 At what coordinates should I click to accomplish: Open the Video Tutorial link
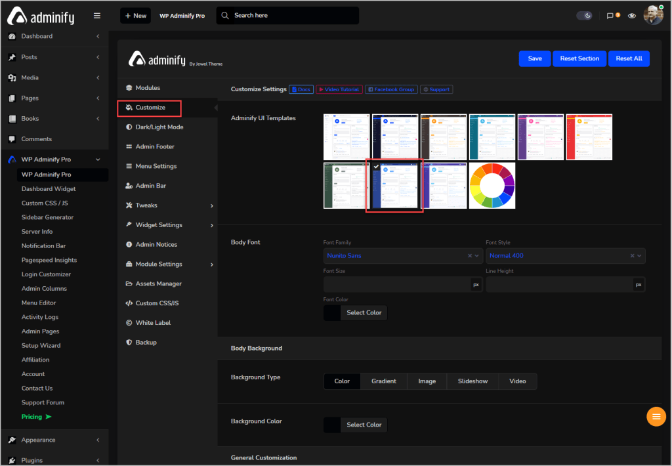pos(339,90)
